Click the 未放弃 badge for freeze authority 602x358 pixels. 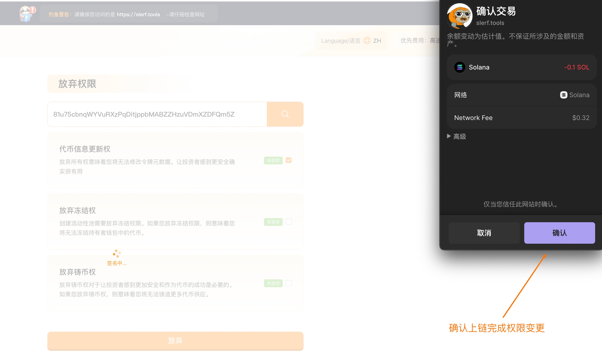click(273, 222)
